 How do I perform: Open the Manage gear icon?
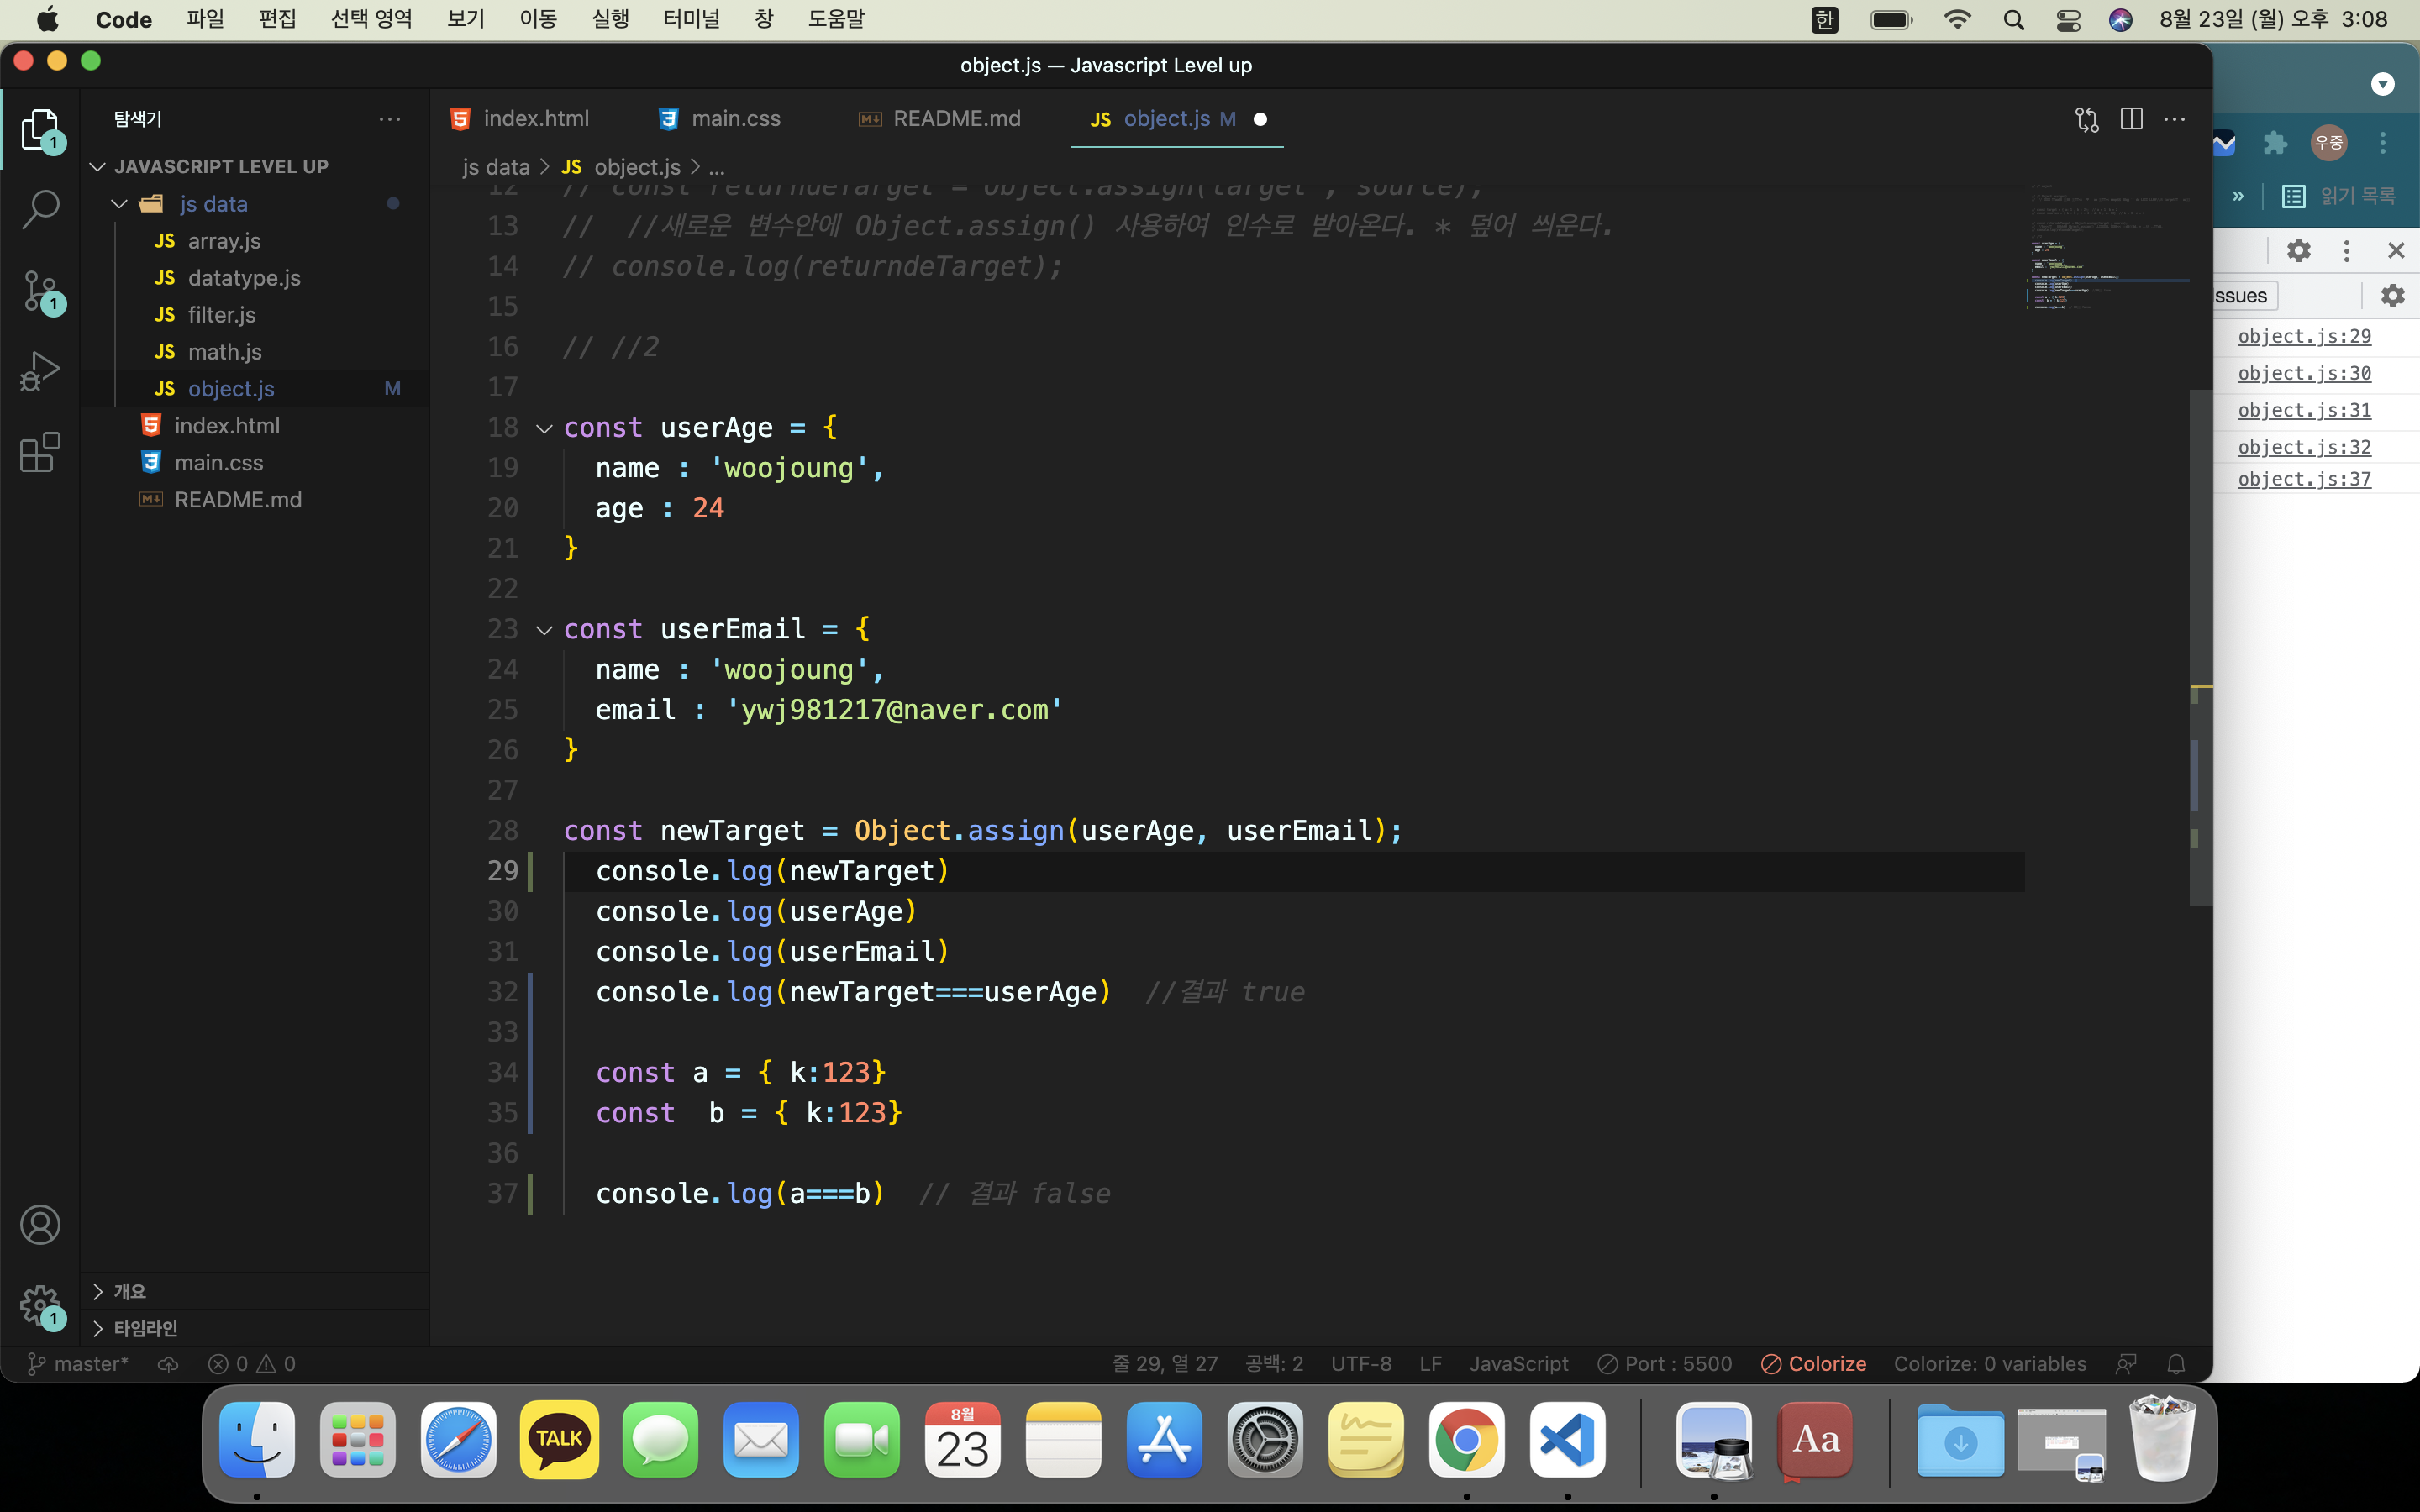[x=40, y=1304]
